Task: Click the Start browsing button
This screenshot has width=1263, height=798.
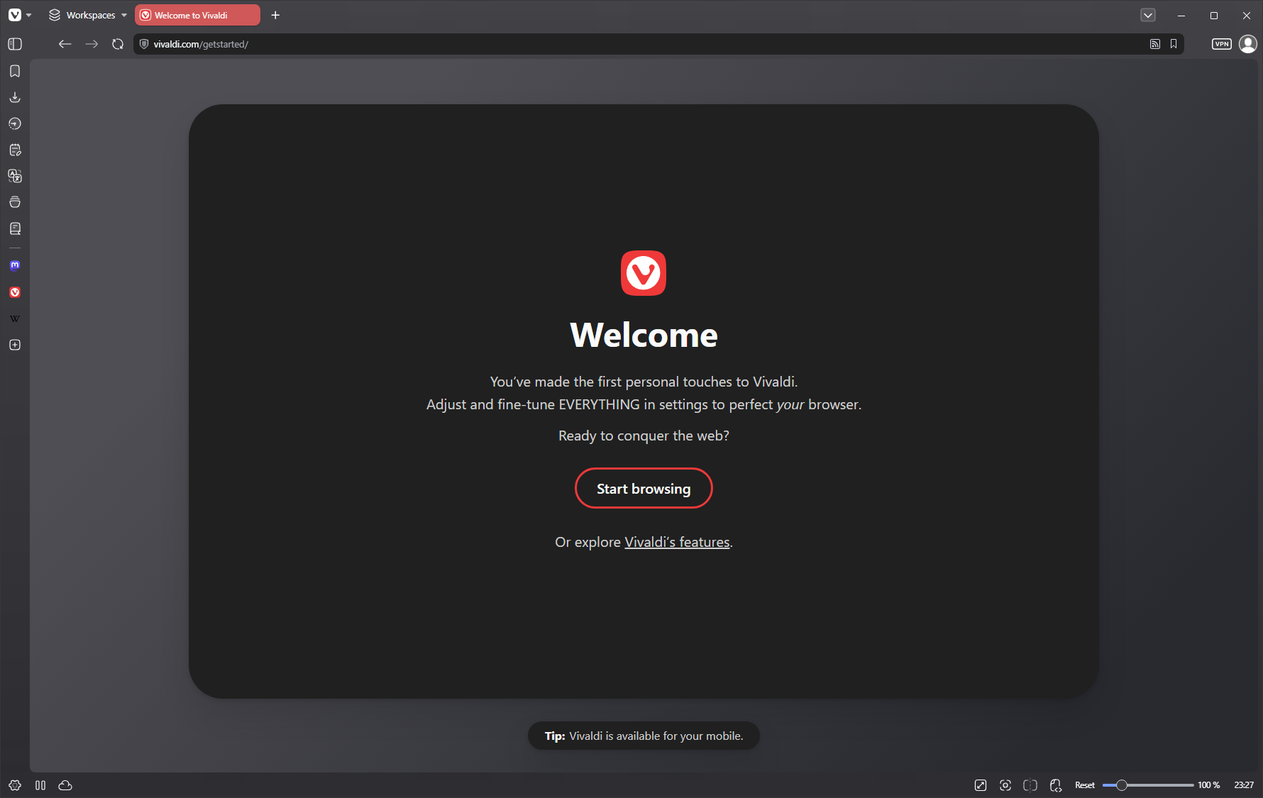Action: pyautogui.click(x=644, y=488)
